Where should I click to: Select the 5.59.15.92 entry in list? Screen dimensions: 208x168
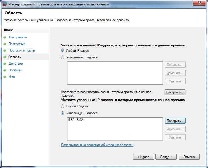tap(76, 120)
